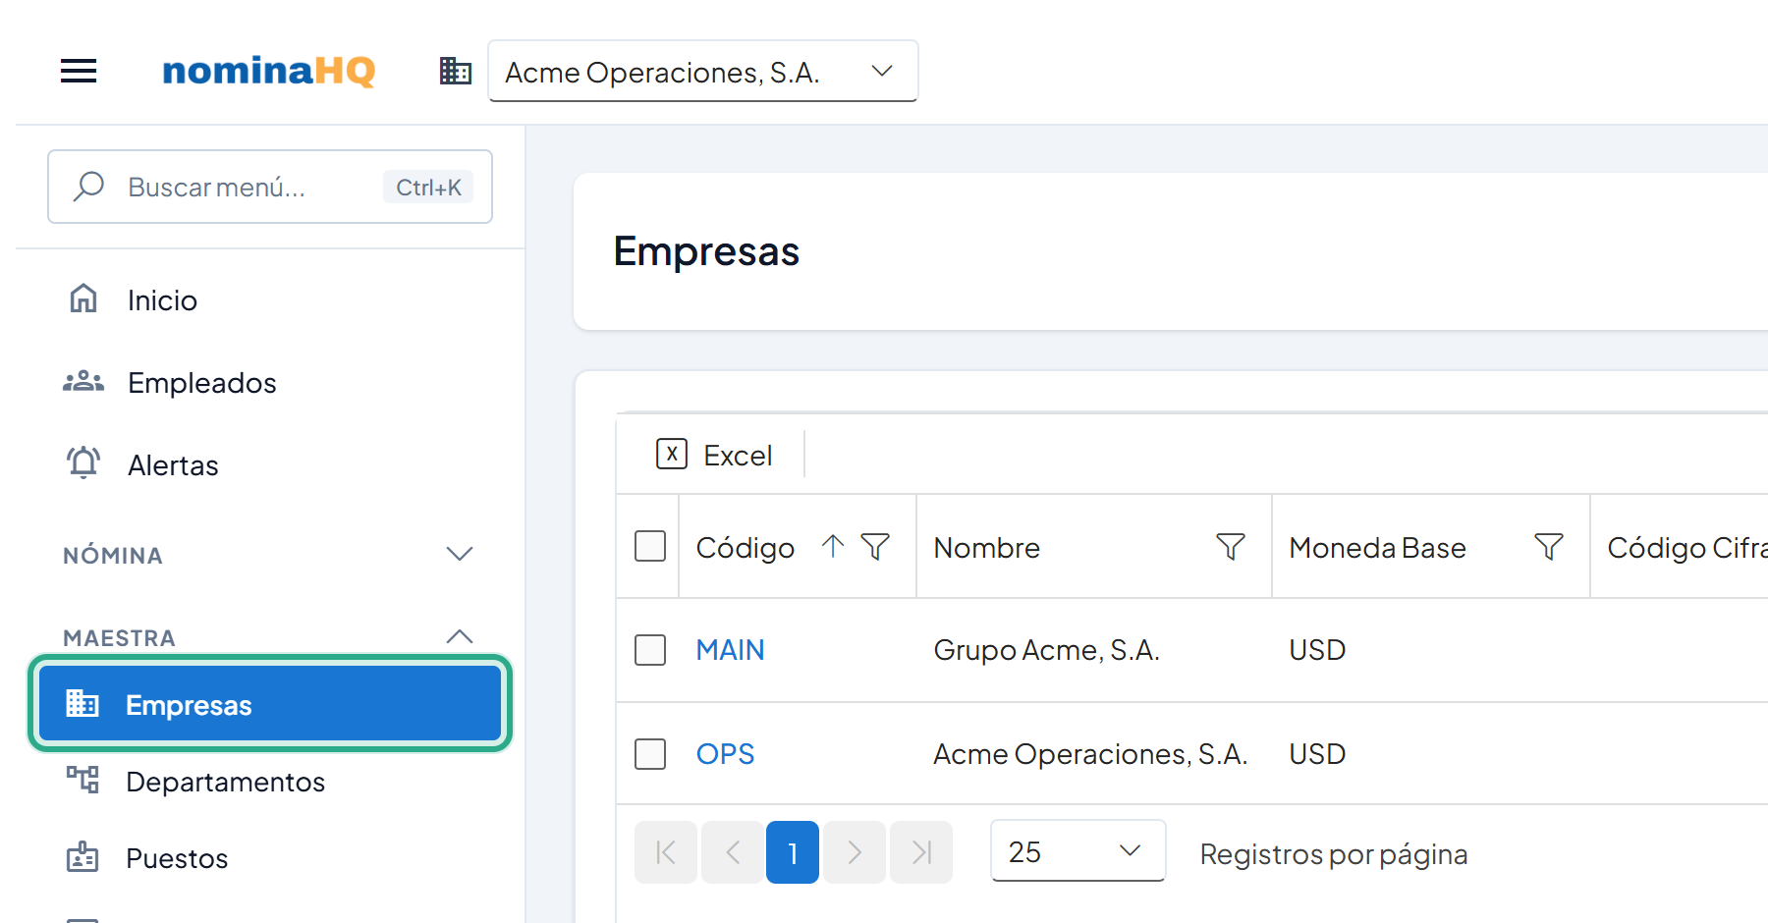Go to the next page
Viewport: 1768px width, 923px height.
point(855,852)
